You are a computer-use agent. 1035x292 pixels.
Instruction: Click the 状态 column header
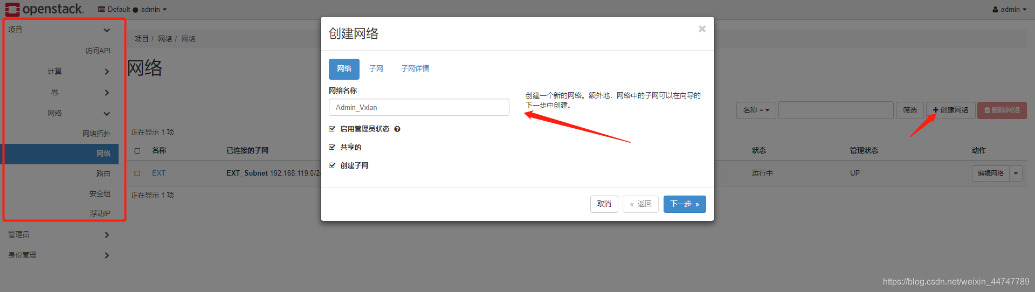pos(759,151)
